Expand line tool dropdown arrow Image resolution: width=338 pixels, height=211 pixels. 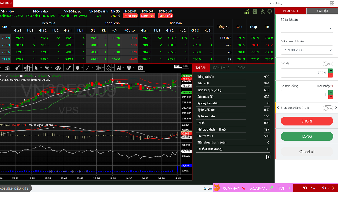(92, 68)
